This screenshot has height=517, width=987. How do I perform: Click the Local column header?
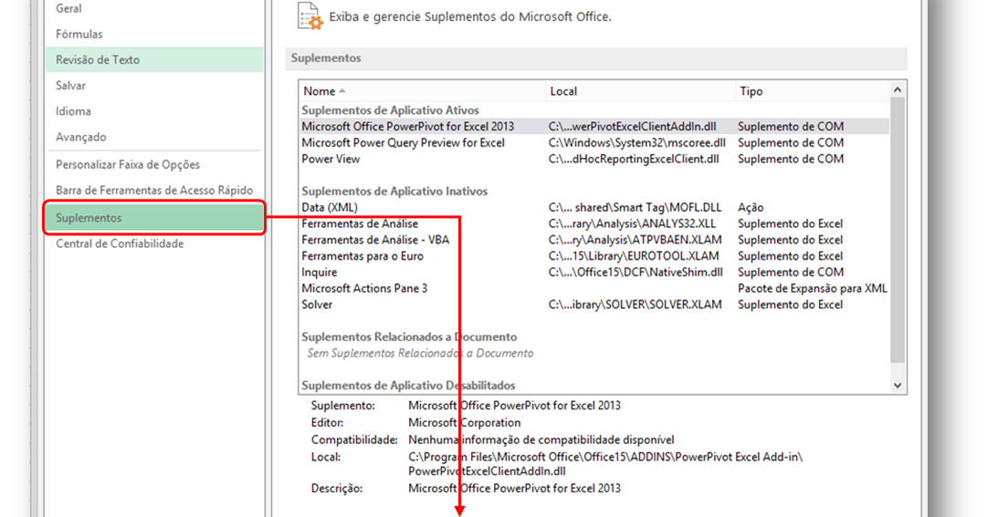click(x=640, y=91)
